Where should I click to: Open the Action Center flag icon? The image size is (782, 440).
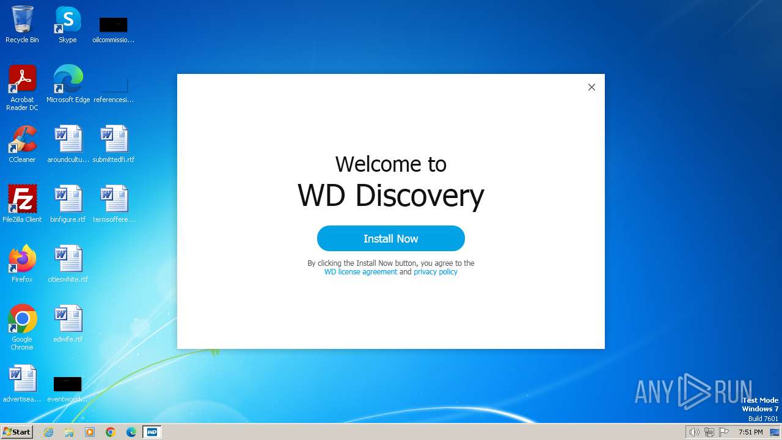pos(724,432)
